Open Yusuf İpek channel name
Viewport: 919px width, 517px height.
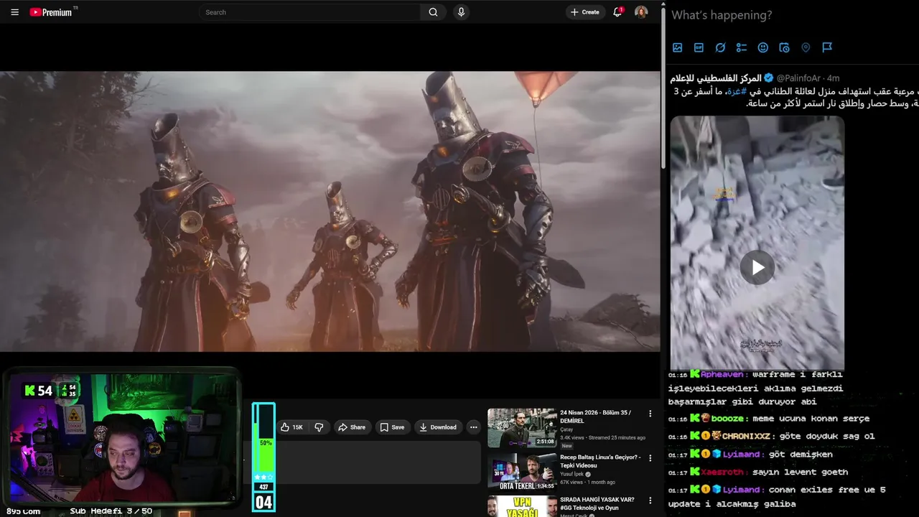tap(573, 474)
